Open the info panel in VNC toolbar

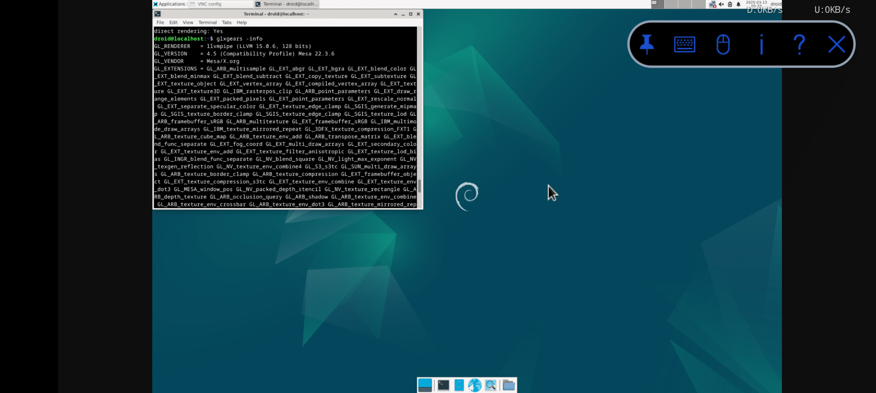[x=761, y=44]
